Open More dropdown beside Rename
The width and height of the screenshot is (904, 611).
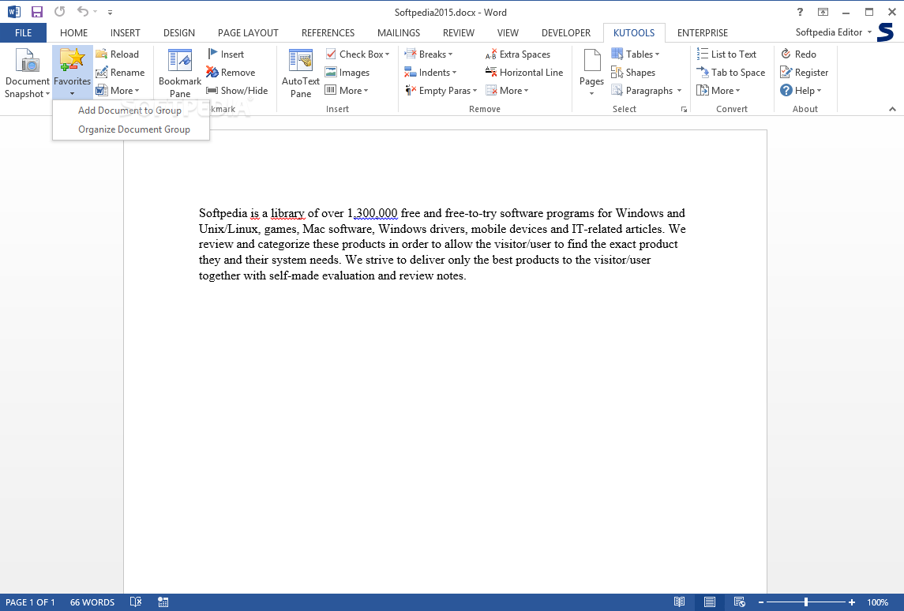coord(118,91)
